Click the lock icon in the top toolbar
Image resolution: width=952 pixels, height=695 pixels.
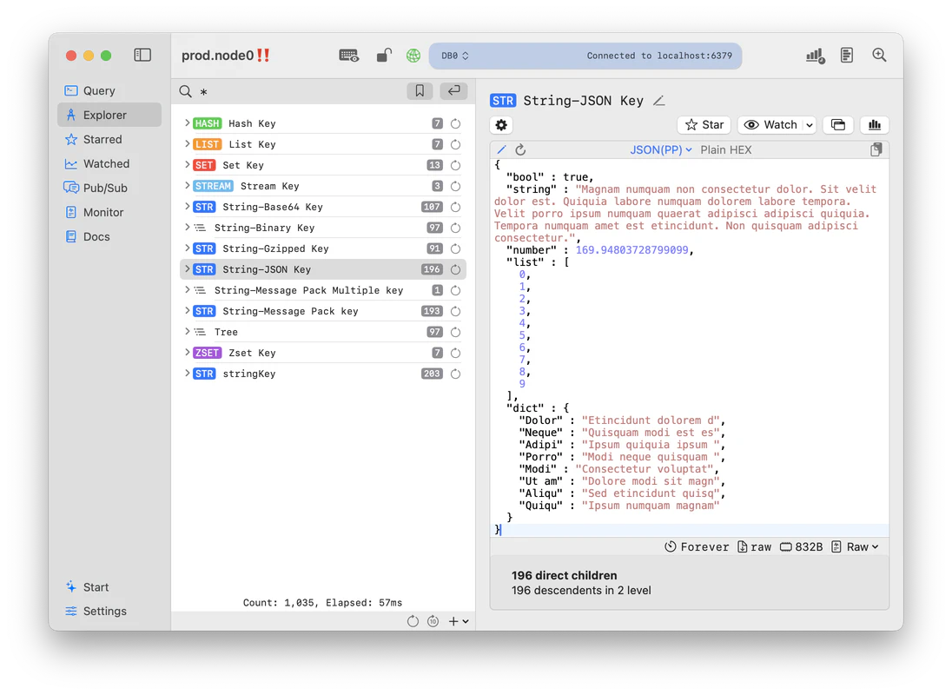383,55
